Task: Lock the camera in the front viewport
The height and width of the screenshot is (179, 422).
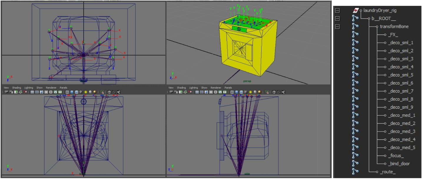Action: [10, 92]
